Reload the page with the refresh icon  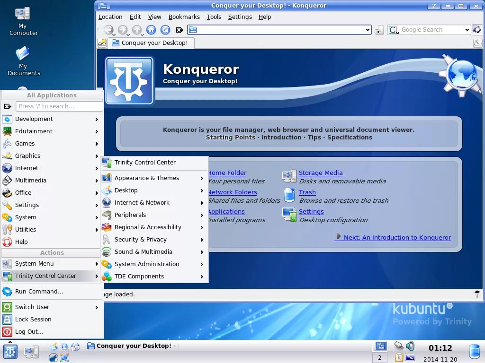[165, 30]
